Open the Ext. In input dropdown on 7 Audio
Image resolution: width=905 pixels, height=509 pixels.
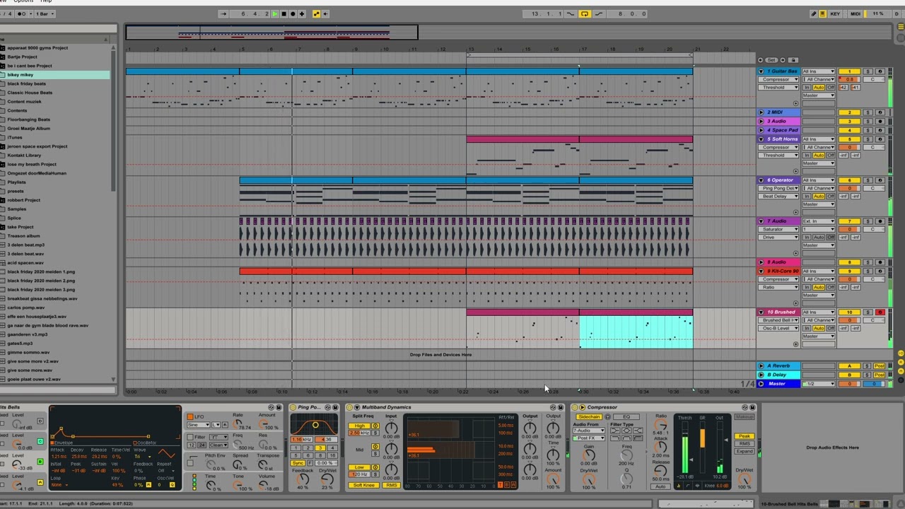click(819, 221)
